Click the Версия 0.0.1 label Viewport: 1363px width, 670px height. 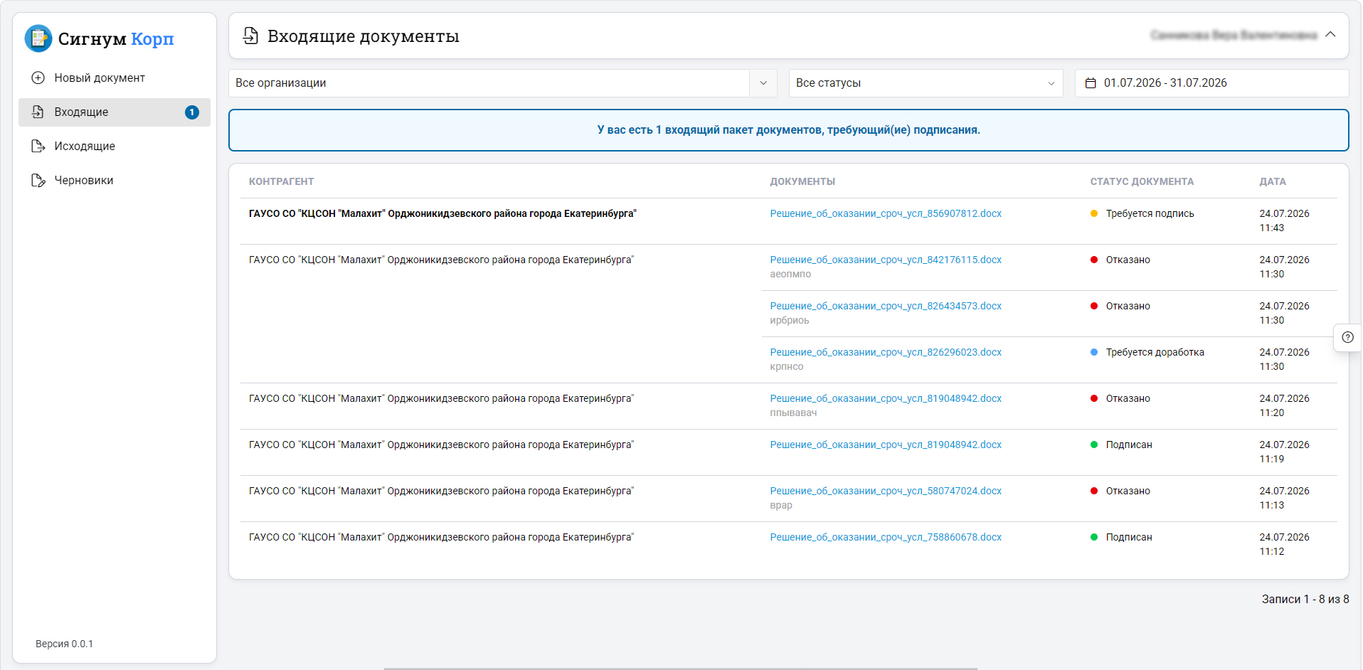[64, 644]
